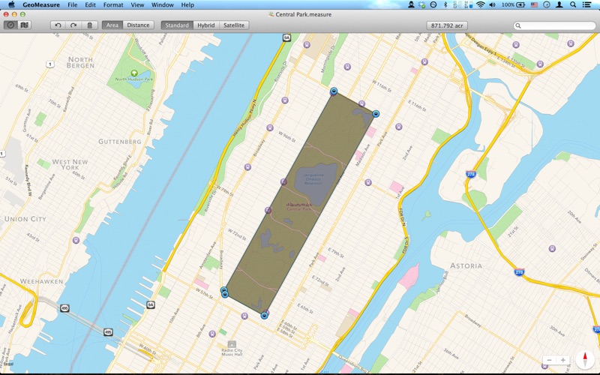Click the North Hudson Park tree icon

click(134, 73)
